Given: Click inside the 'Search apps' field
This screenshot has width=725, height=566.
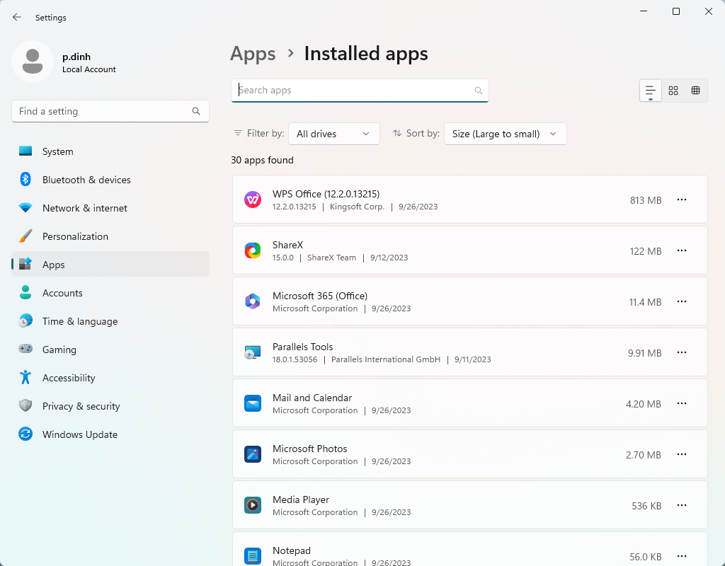Looking at the screenshot, I should coord(360,91).
